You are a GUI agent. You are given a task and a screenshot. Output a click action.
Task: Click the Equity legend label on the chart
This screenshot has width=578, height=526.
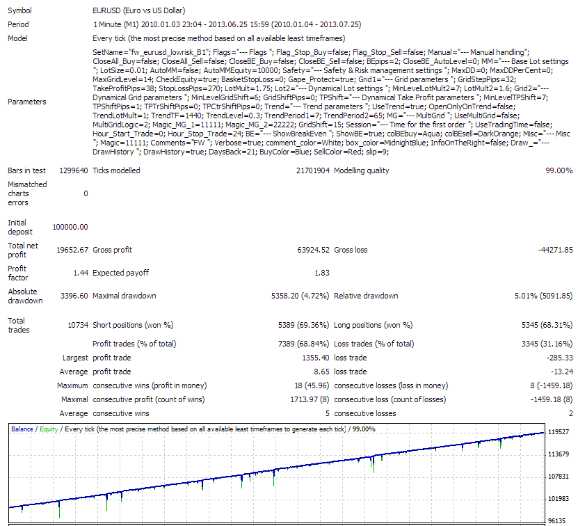(x=49, y=429)
